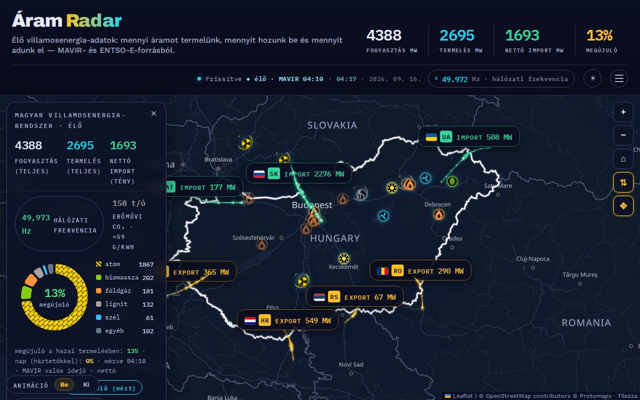Click gas flame icon left of lignite plant
Image resolution: width=640 pixels, height=400 pixels.
(343, 199)
